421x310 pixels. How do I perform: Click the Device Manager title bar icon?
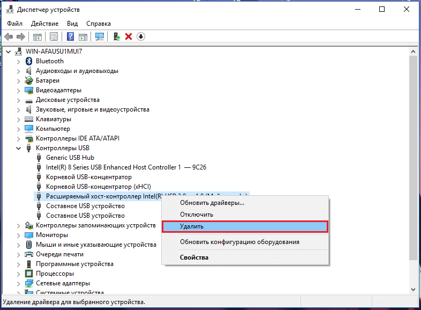coord(10,10)
